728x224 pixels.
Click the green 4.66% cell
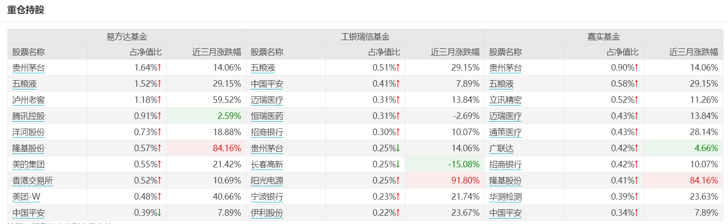click(683, 148)
